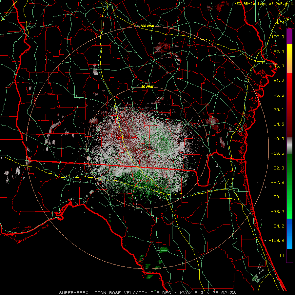Click the bright green segment of the color bar

pos(289,186)
